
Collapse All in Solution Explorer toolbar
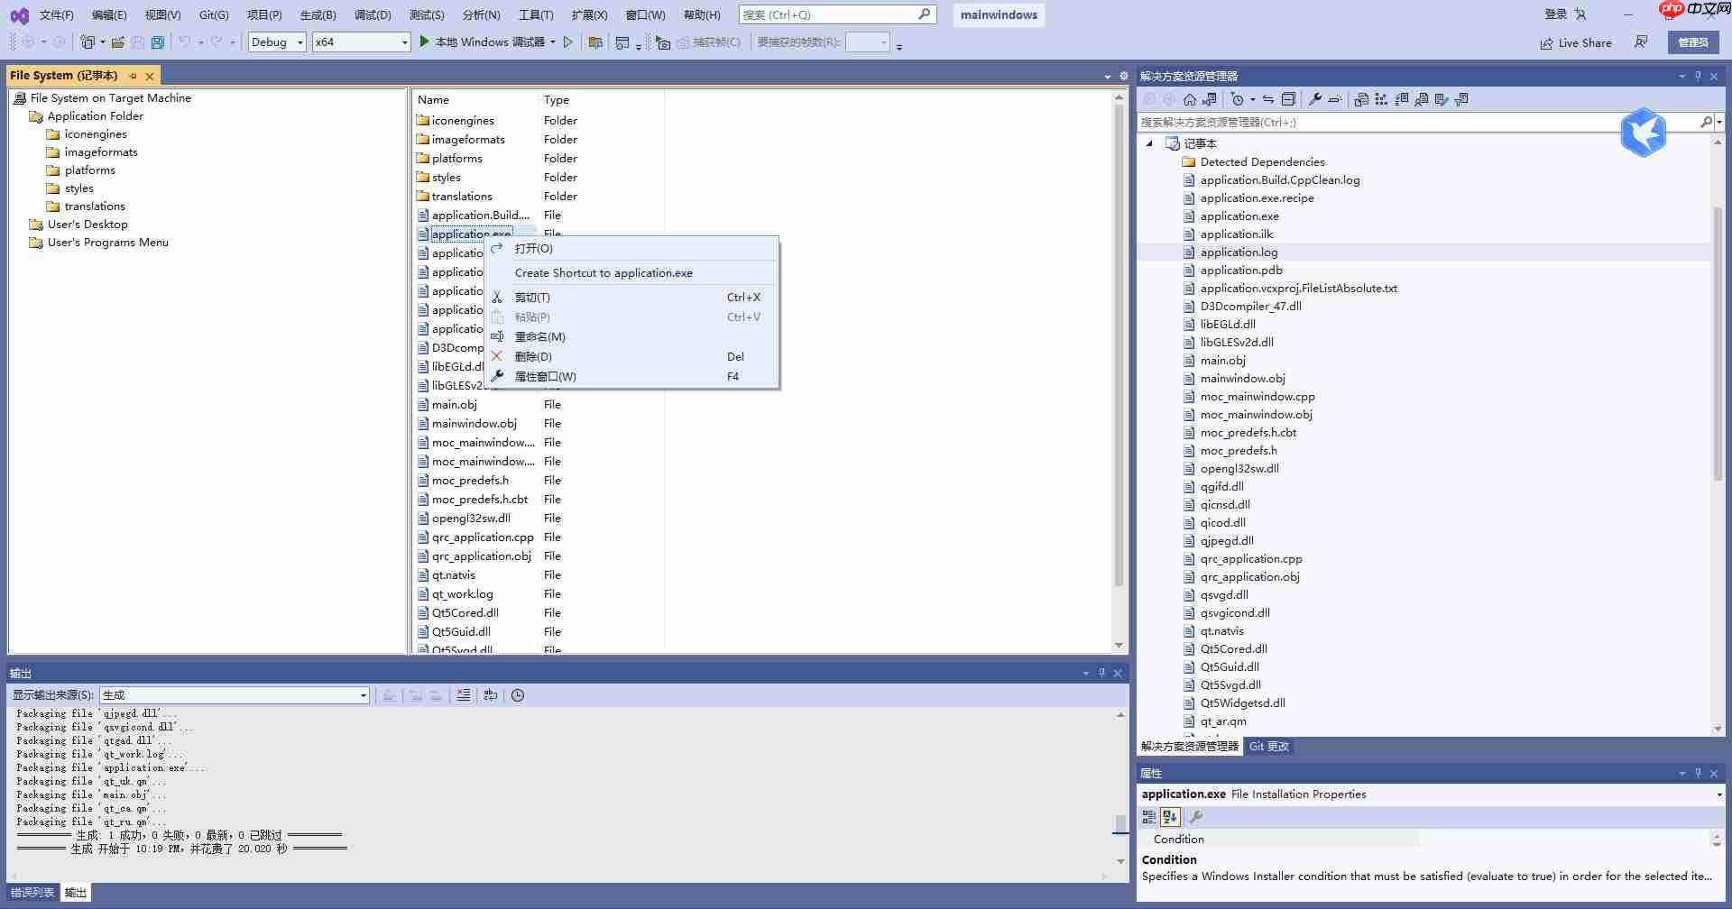pyautogui.click(x=1288, y=99)
